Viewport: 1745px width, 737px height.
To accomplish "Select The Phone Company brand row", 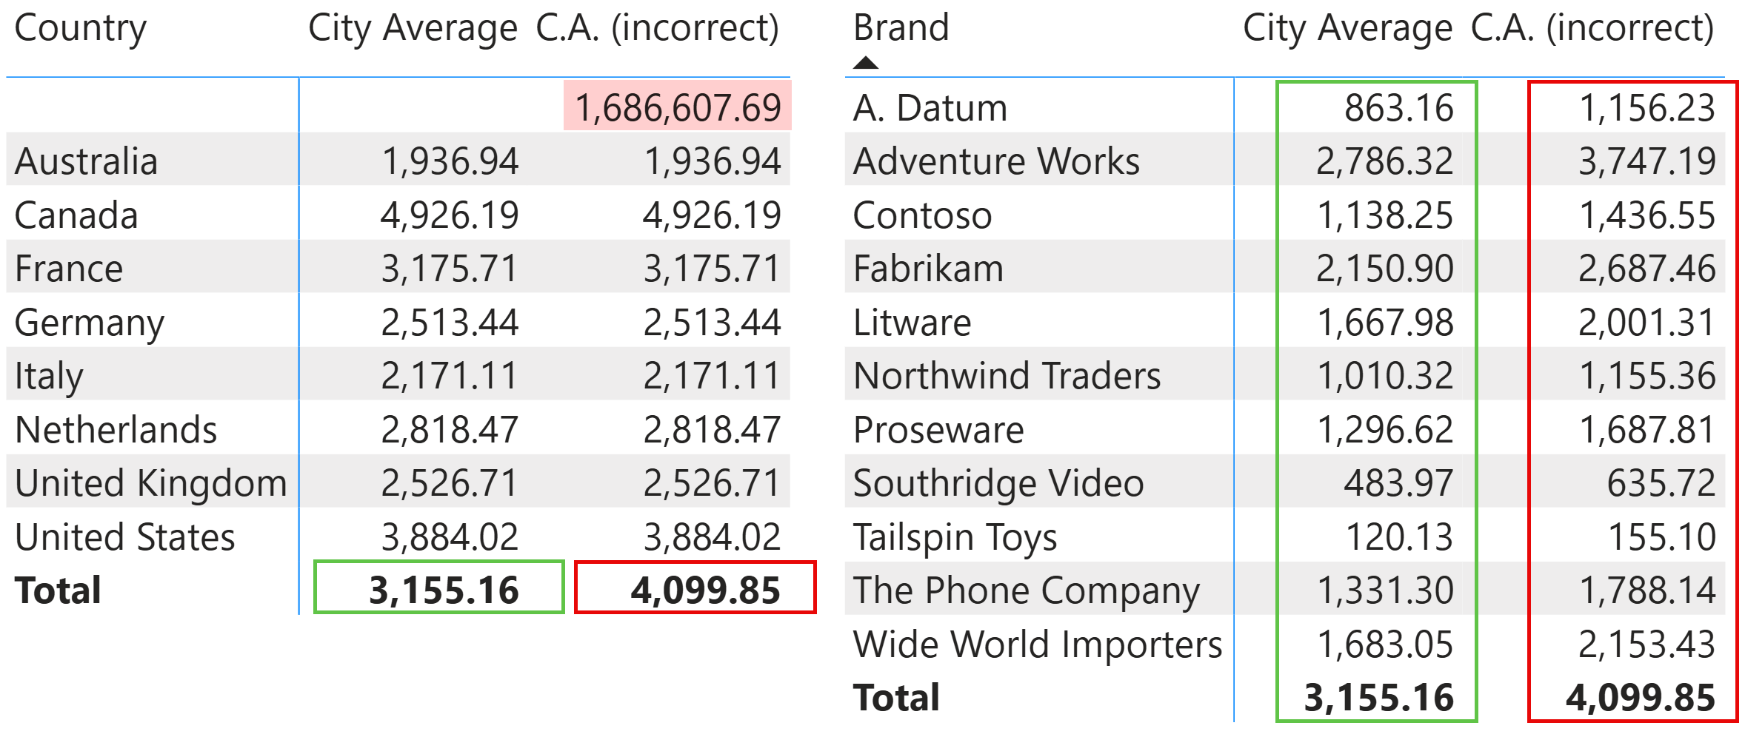I will (x=1026, y=590).
